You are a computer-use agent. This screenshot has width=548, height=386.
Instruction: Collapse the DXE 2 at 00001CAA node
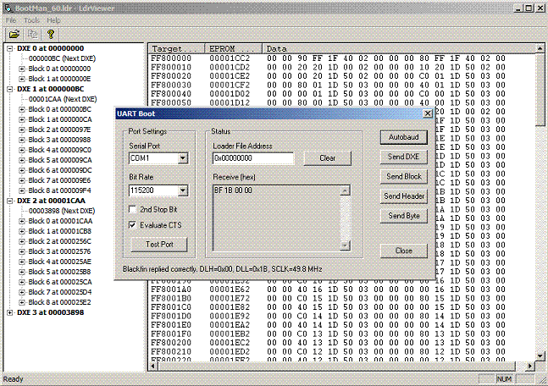coord(10,201)
